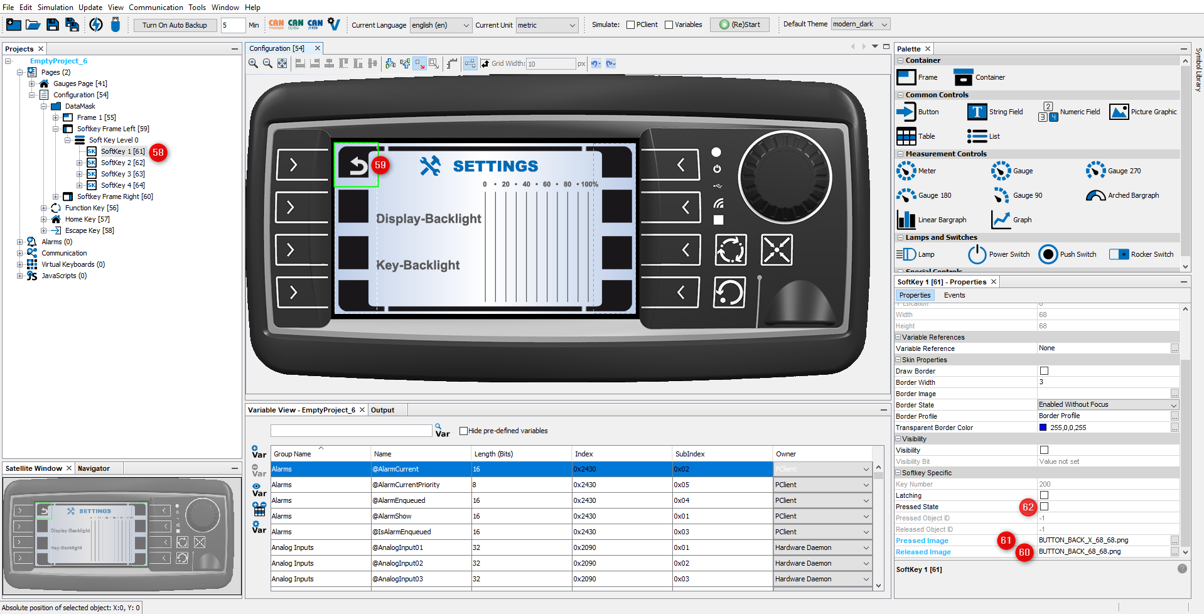Image resolution: width=1204 pixels, height=614 pixels.
Task: Click the Save project icon in toolbar
Action: (53, 24)
